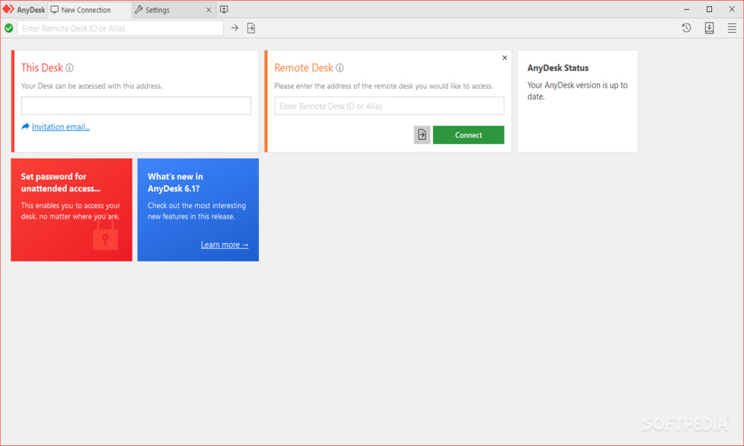The height and width of the screenshot is (446, 744).
Task: Click info icon next to Remote Desk
Action: tap(340, 68)
